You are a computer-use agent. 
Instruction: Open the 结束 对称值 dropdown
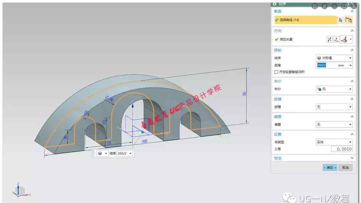(334, 58)
